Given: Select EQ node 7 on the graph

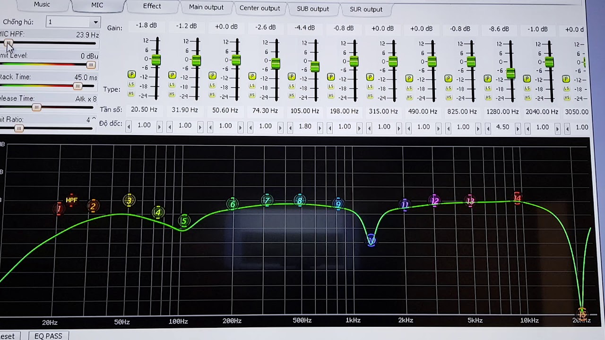Looking at the screenshot, I should (x=267, y=201).
